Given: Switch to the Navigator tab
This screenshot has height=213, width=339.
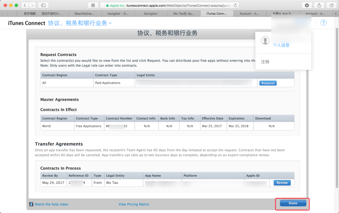Looking at the screenshot, I should click(151, 14).
